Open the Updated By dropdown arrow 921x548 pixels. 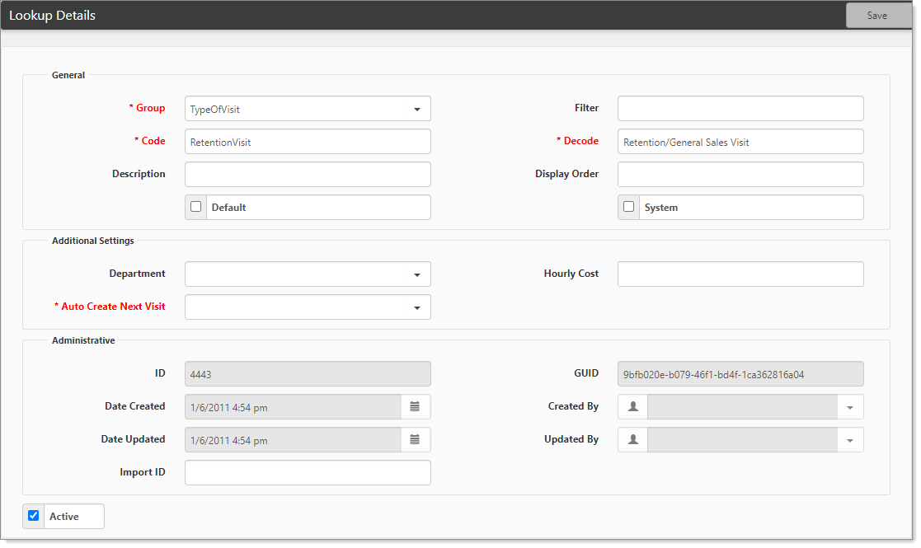pyautogui.click(x=850, y=440)
